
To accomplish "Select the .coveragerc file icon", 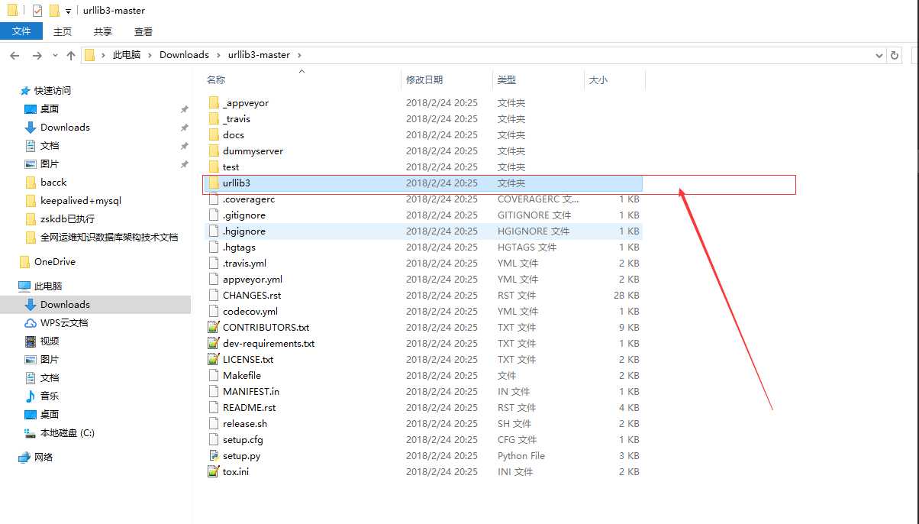I will click(x=214, y=199).
